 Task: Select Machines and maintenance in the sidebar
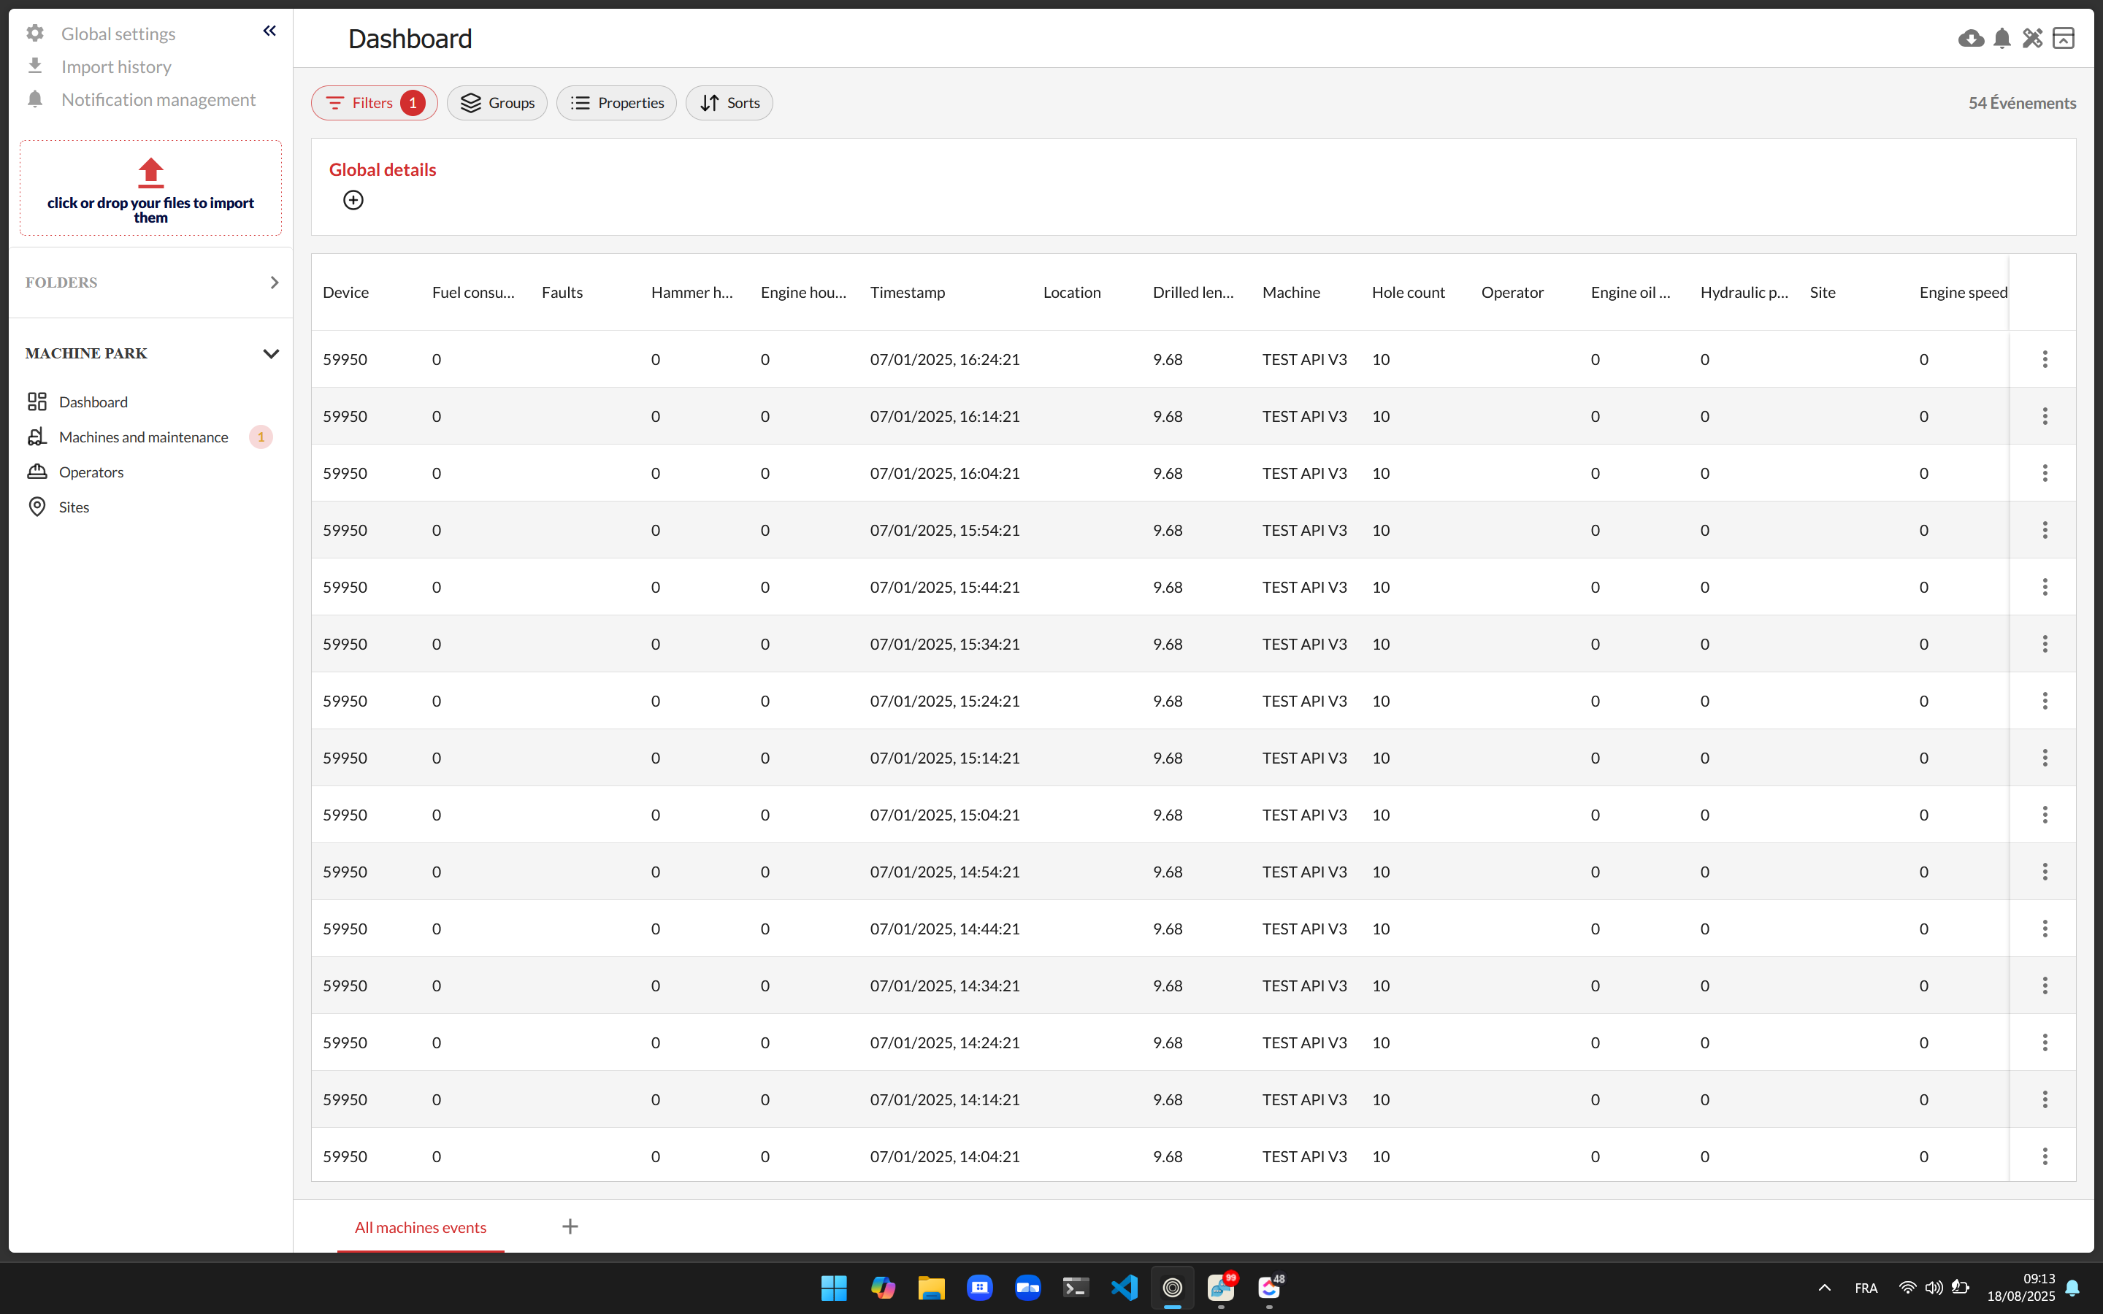point(143,437)
